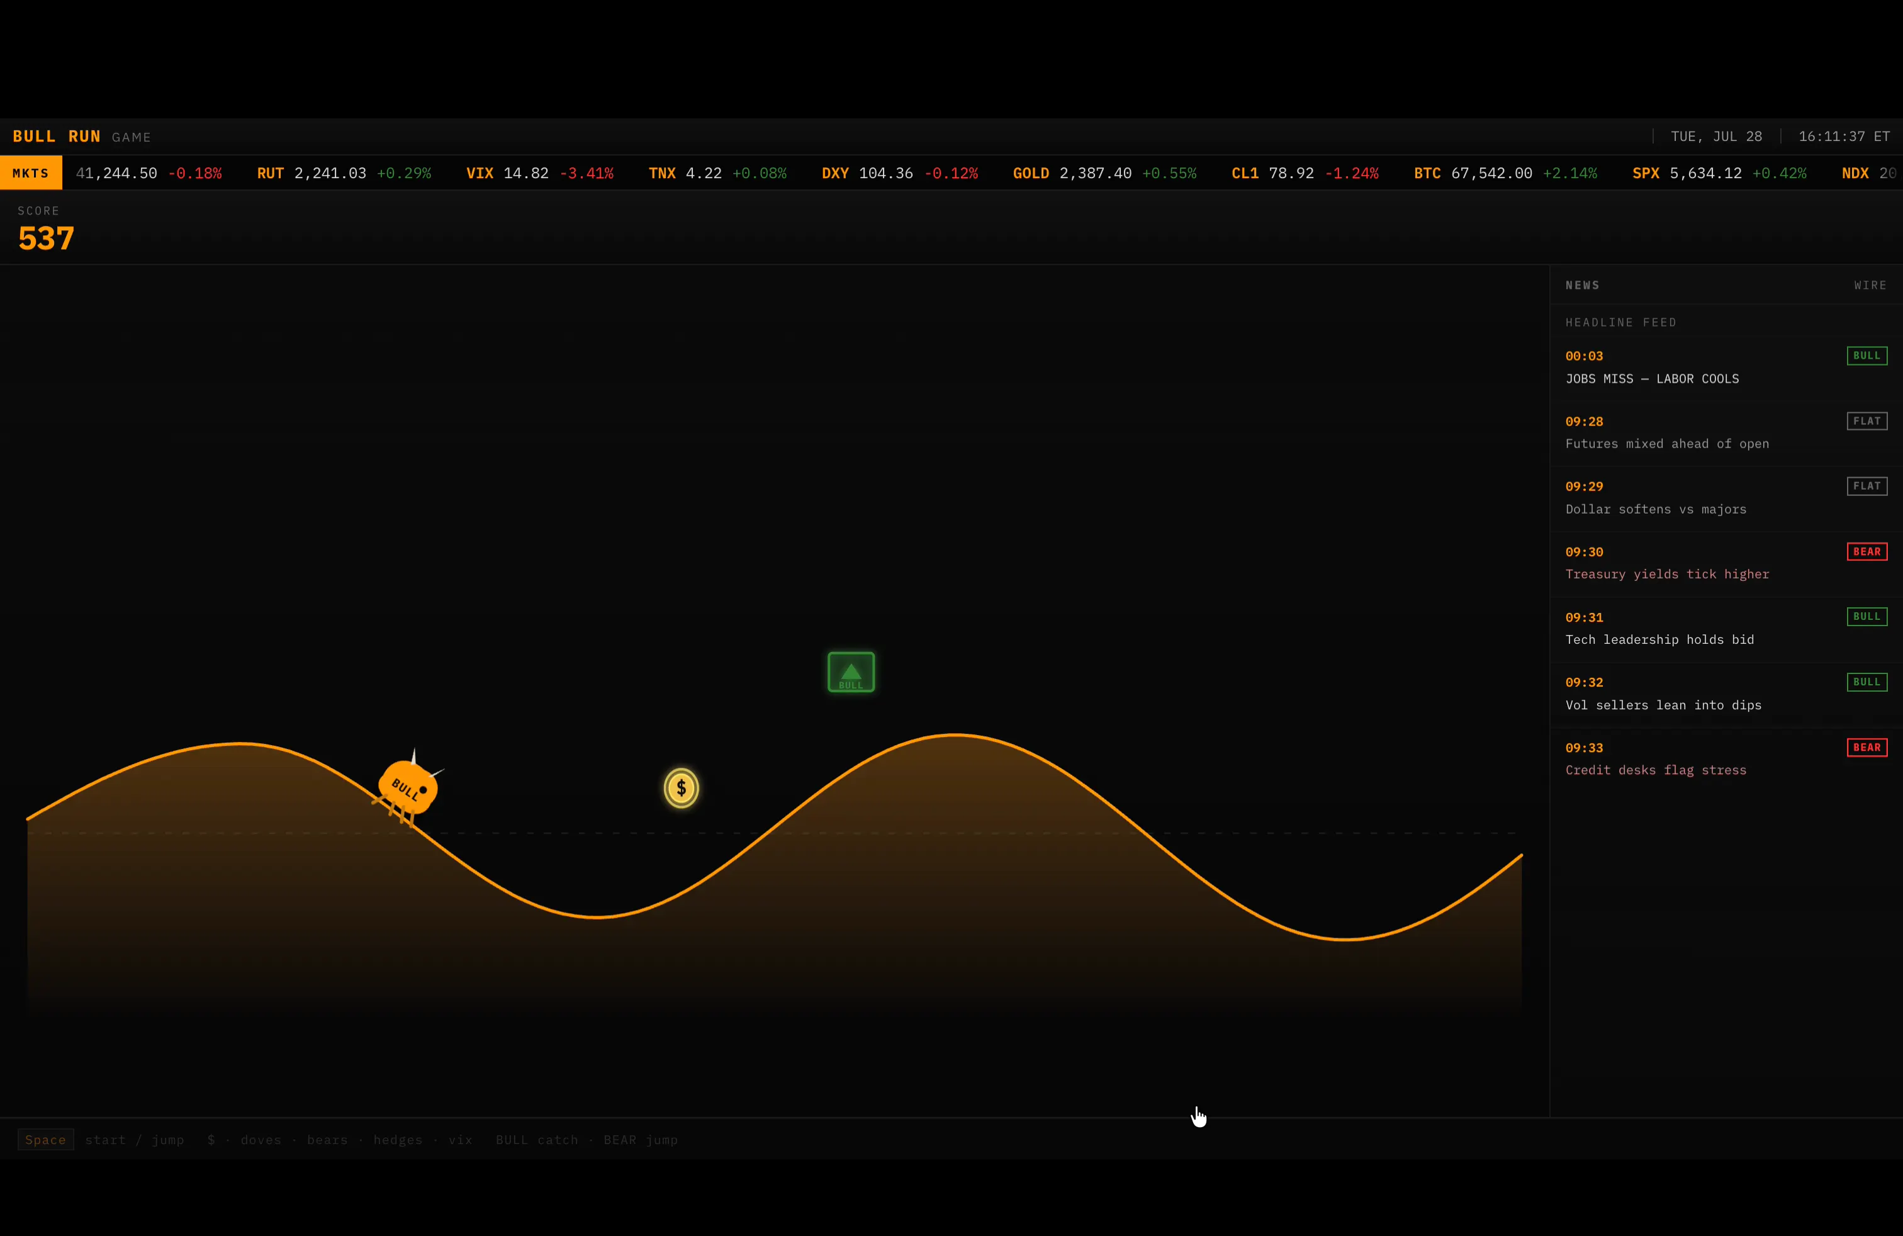Open the Dollar softens vs majors headline

(1656, 509)
